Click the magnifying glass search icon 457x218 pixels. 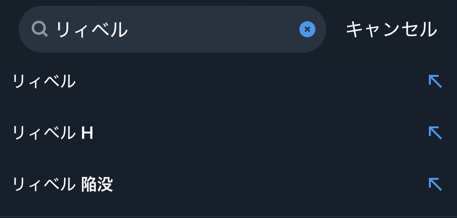[39, 29]
